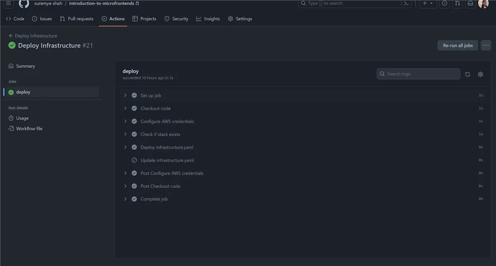Screen dimensions: 496x266
Task: Open the Insights tab
Action: coord(208,19)
